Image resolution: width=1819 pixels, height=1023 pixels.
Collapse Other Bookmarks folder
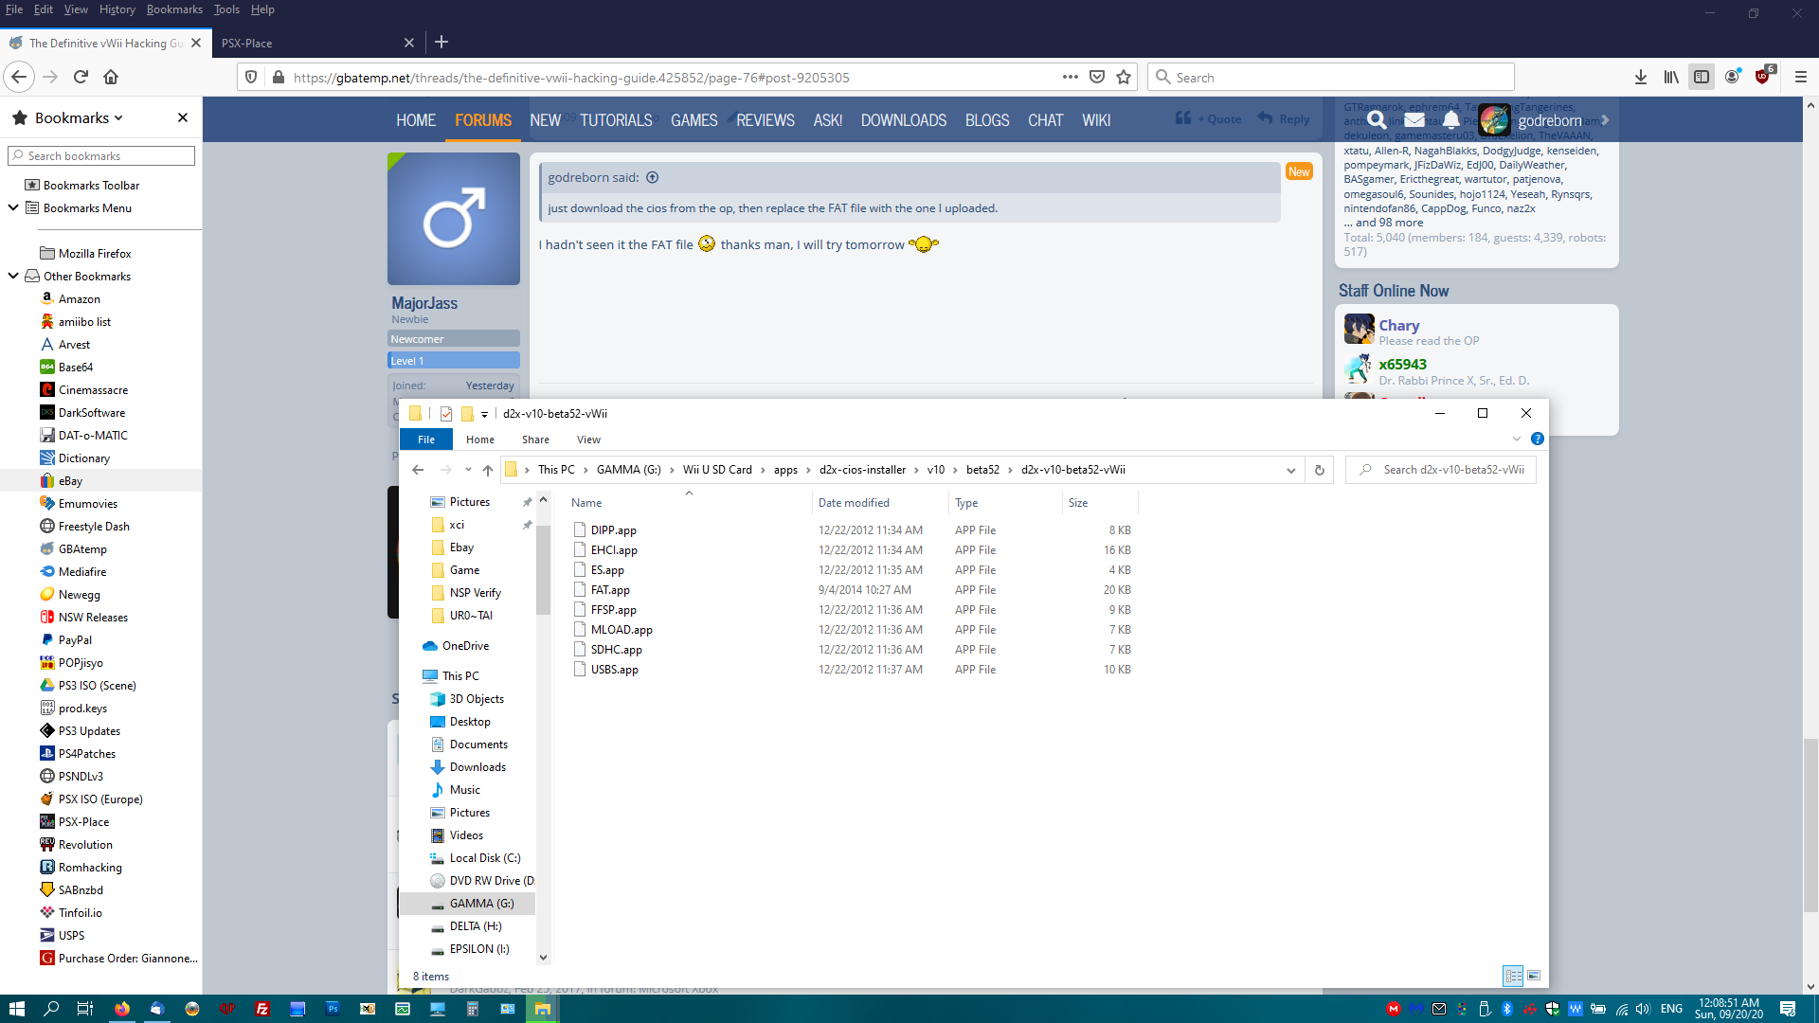point(13,276)
